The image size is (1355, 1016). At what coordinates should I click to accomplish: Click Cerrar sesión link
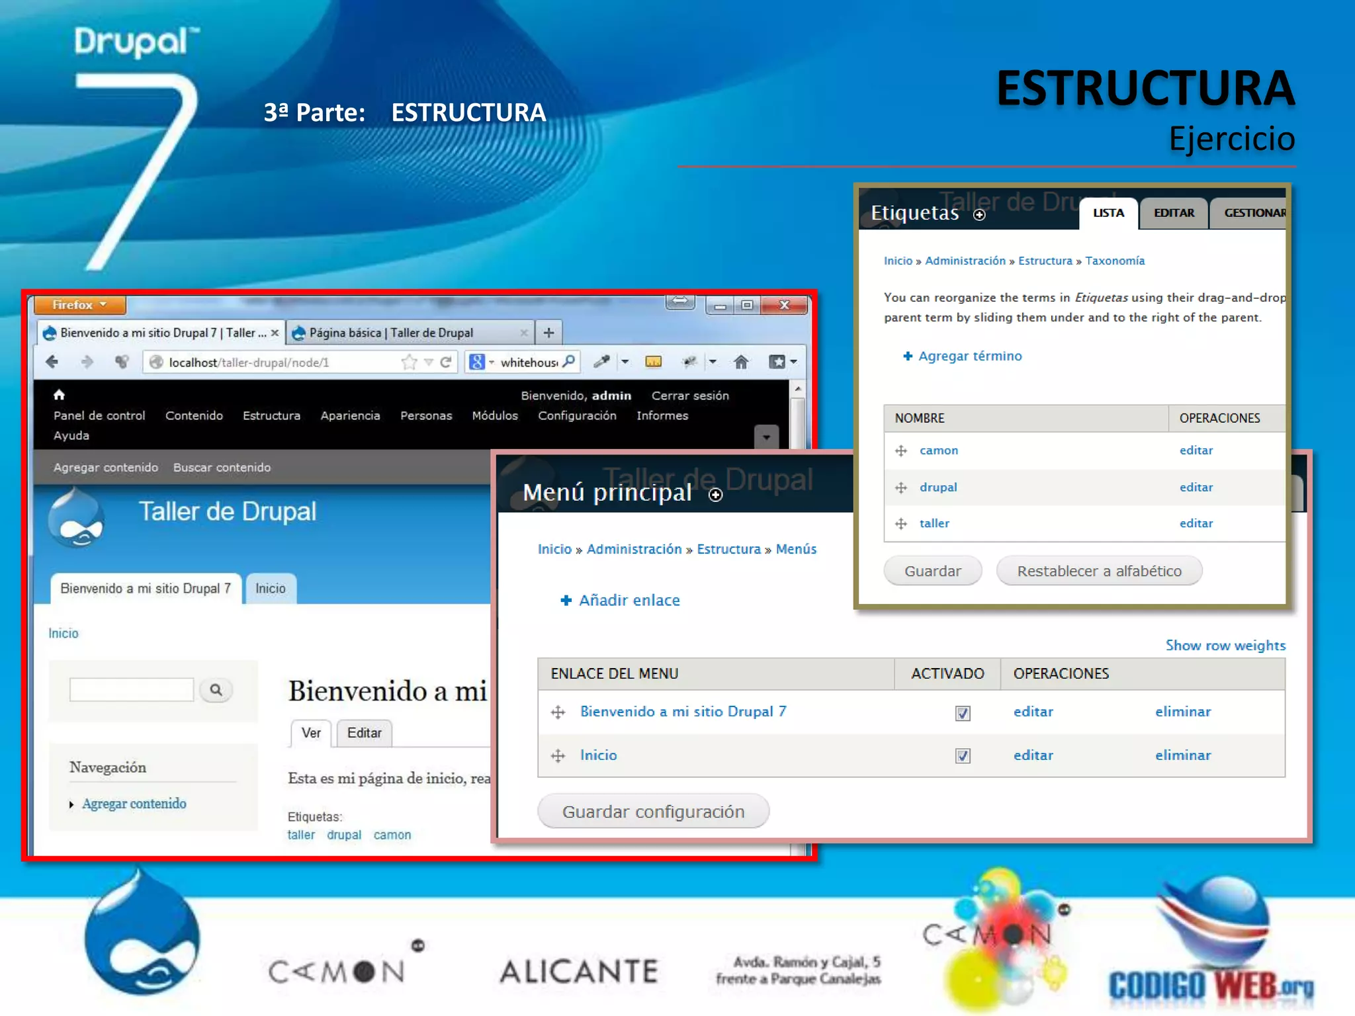tap(690, 396)
